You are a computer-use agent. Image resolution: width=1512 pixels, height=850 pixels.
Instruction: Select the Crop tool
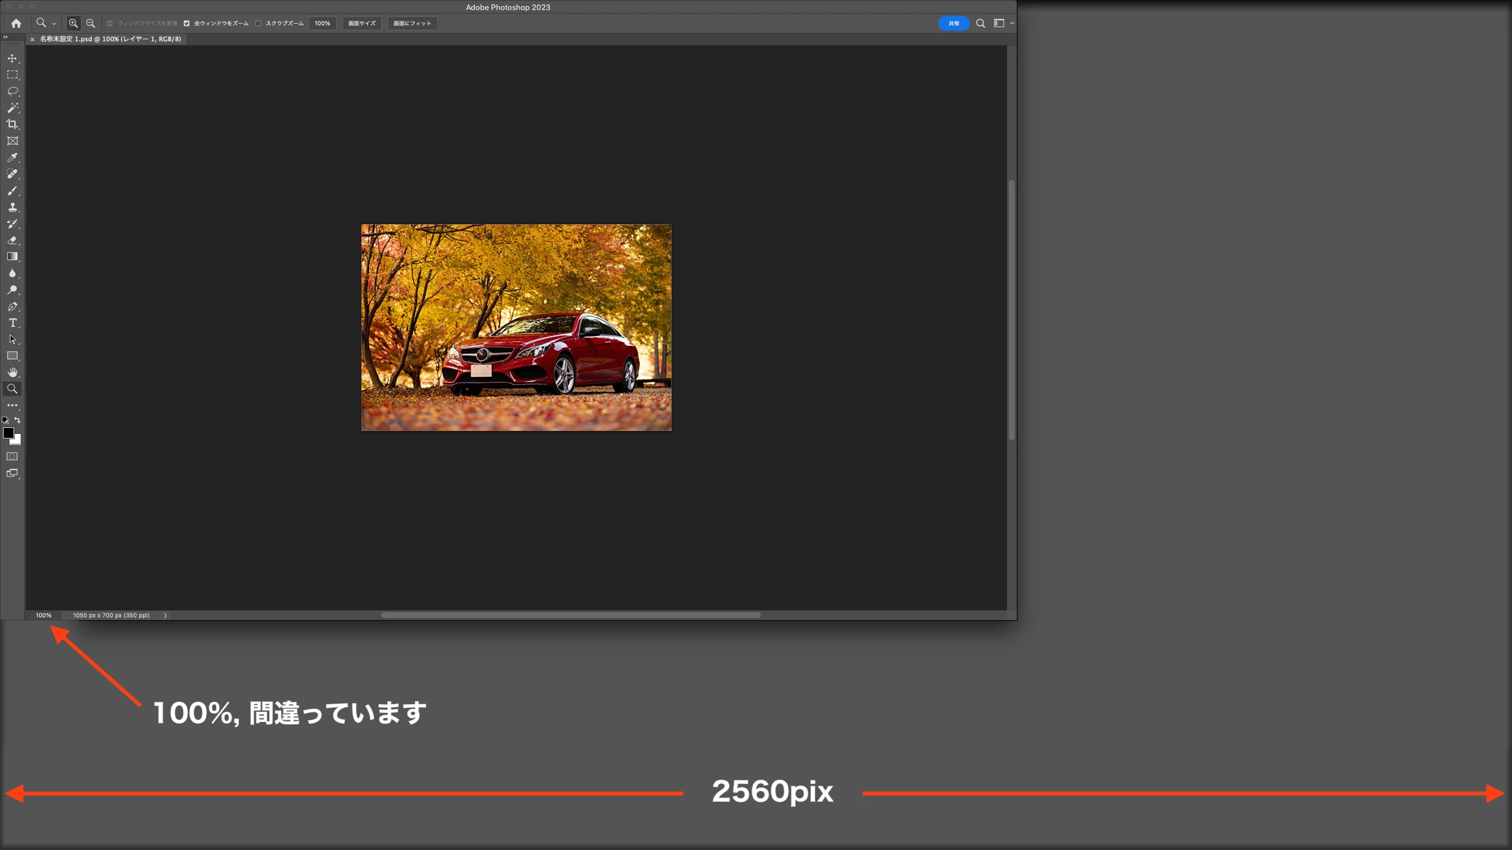[x=12, y=125]
